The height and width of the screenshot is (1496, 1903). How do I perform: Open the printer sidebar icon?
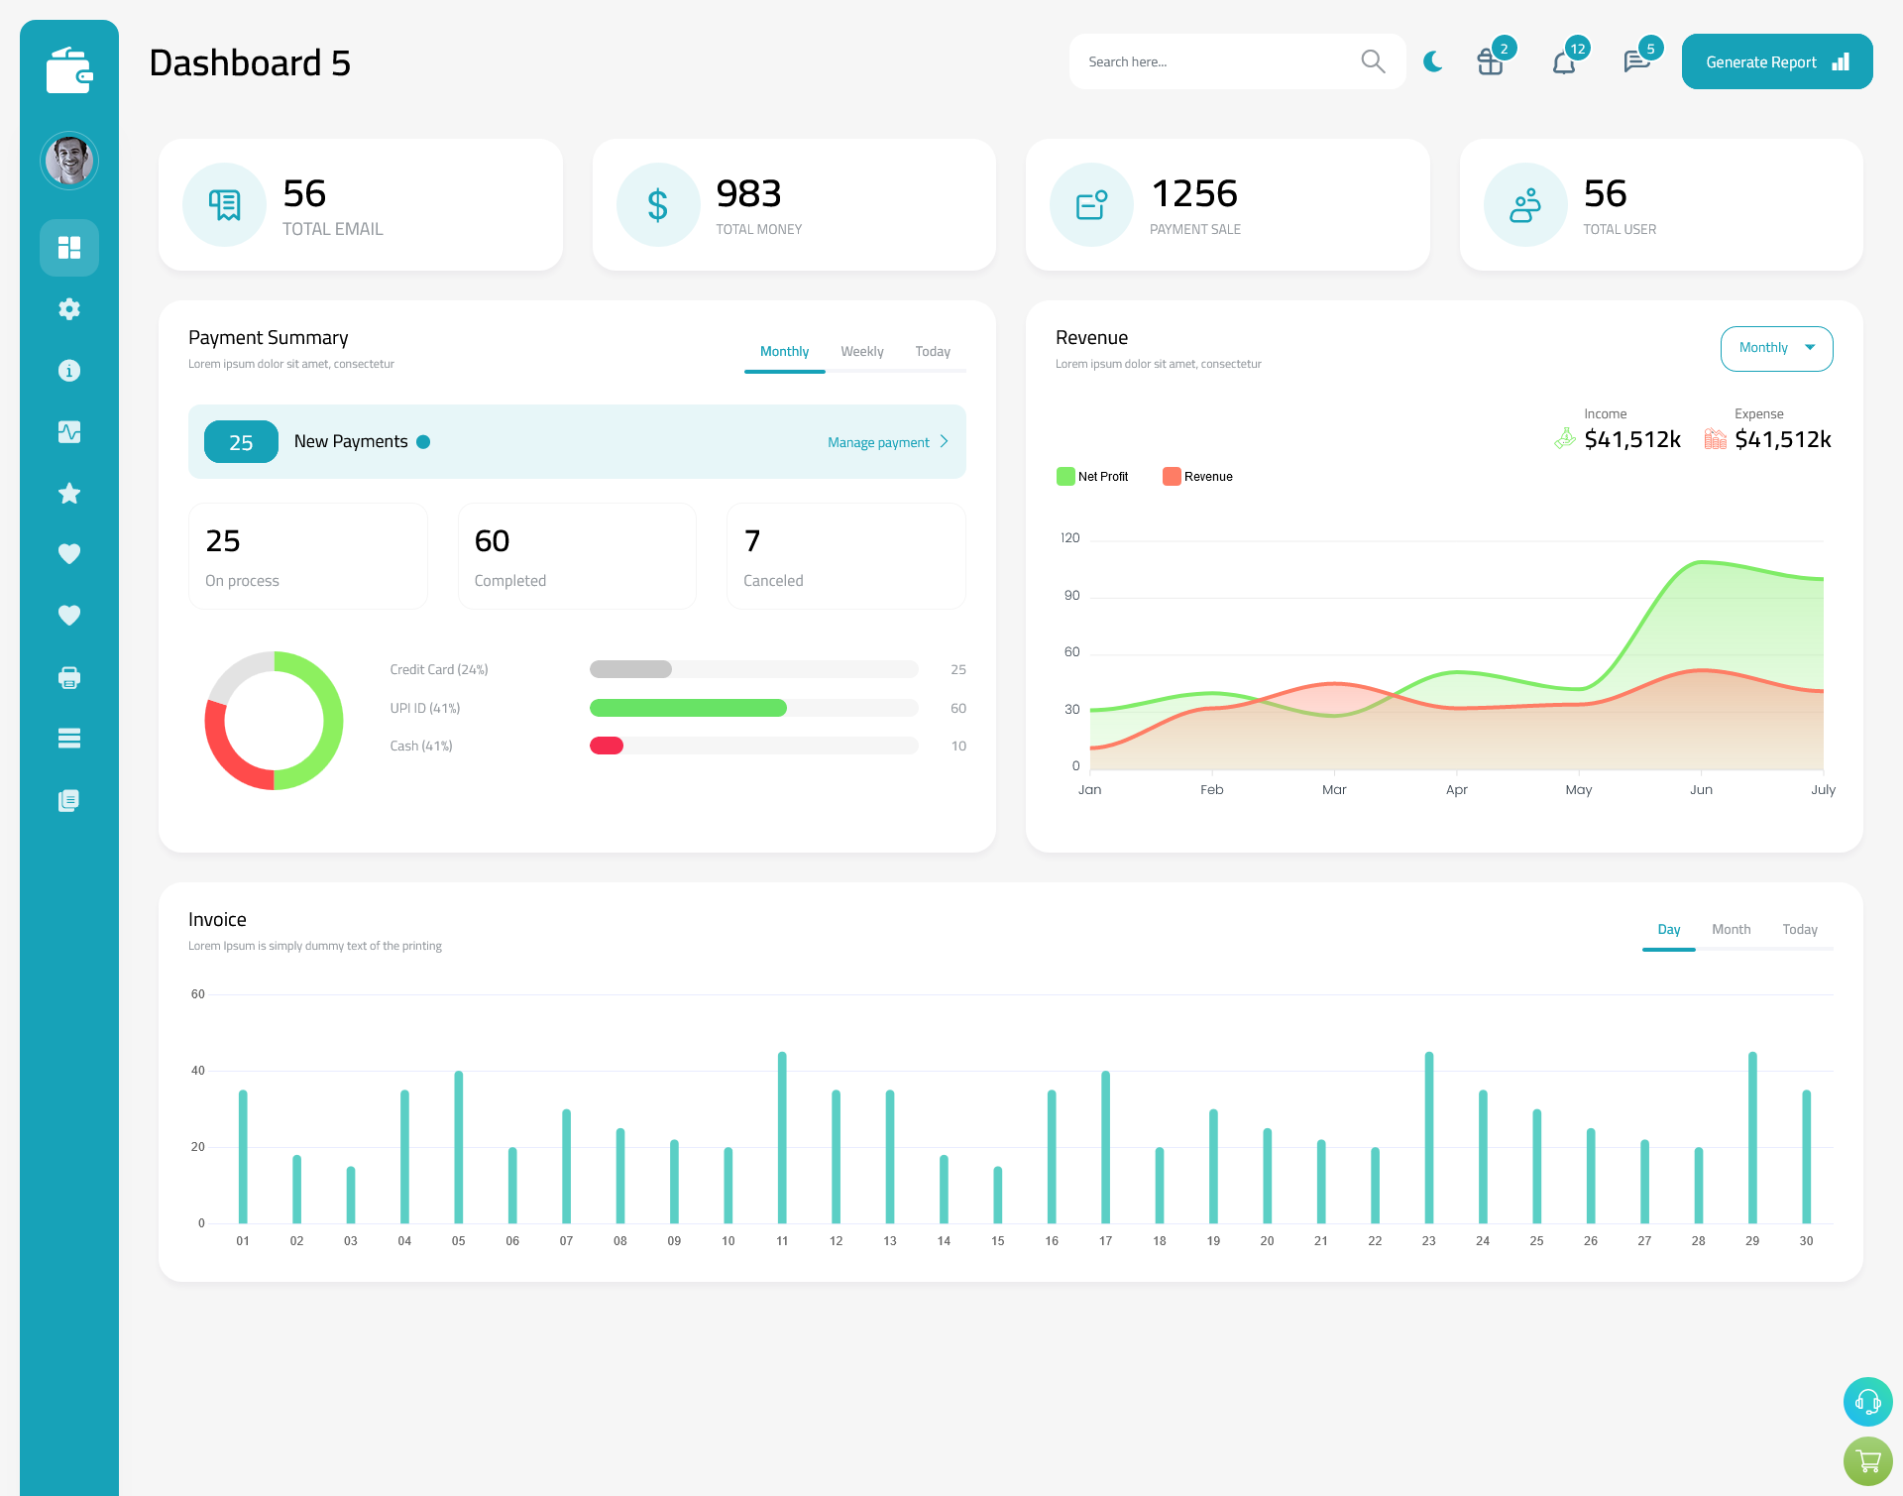(x=69, y=677)
